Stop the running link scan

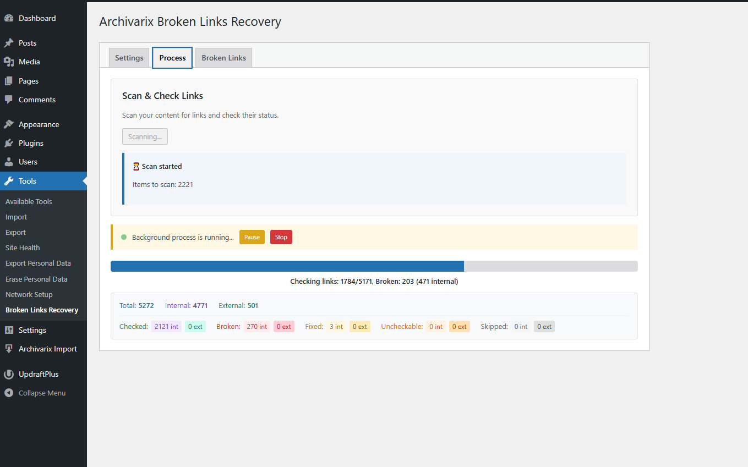pos(281,237)
